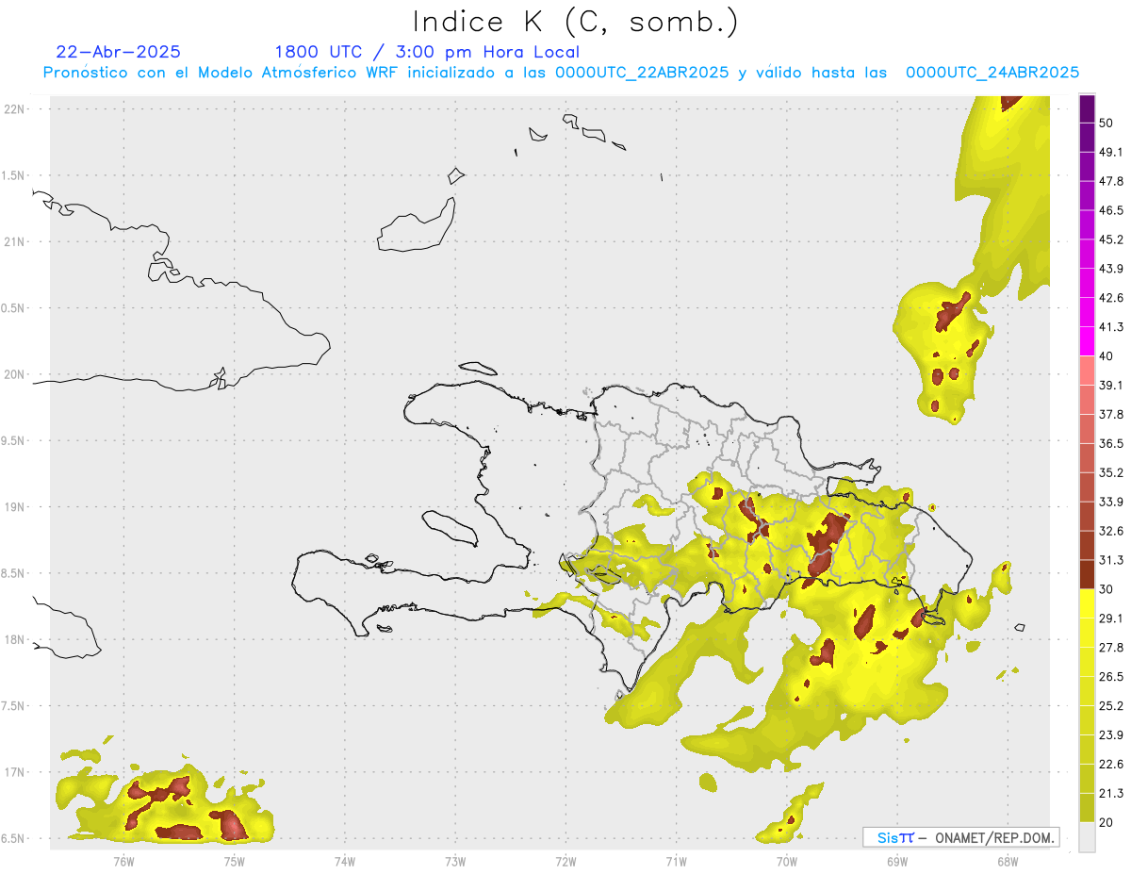Image resolution: width=1131 pixels, height=874 pixels.
Task: Click the "21.3" colorbar label
Action: pyautogui.click(x=1111, y=794)
